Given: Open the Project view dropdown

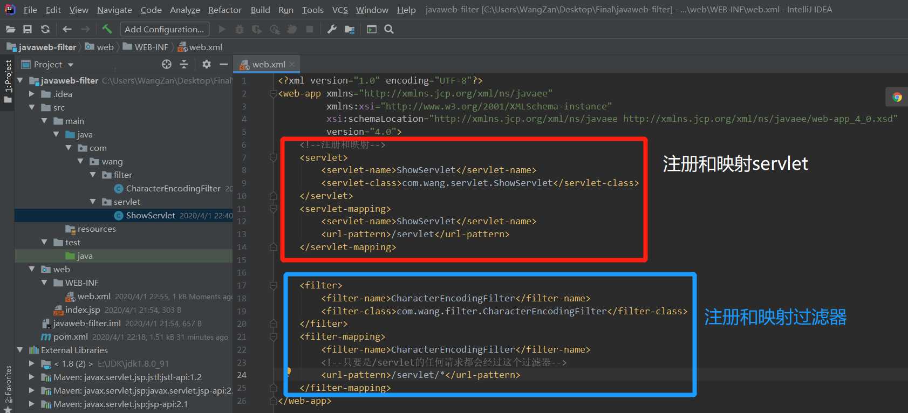Looking at the screenshot, I should 47,64.
